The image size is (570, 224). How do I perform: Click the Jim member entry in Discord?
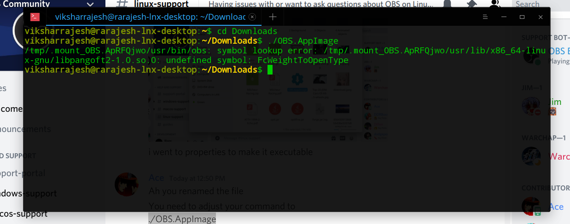pos(546,106)
